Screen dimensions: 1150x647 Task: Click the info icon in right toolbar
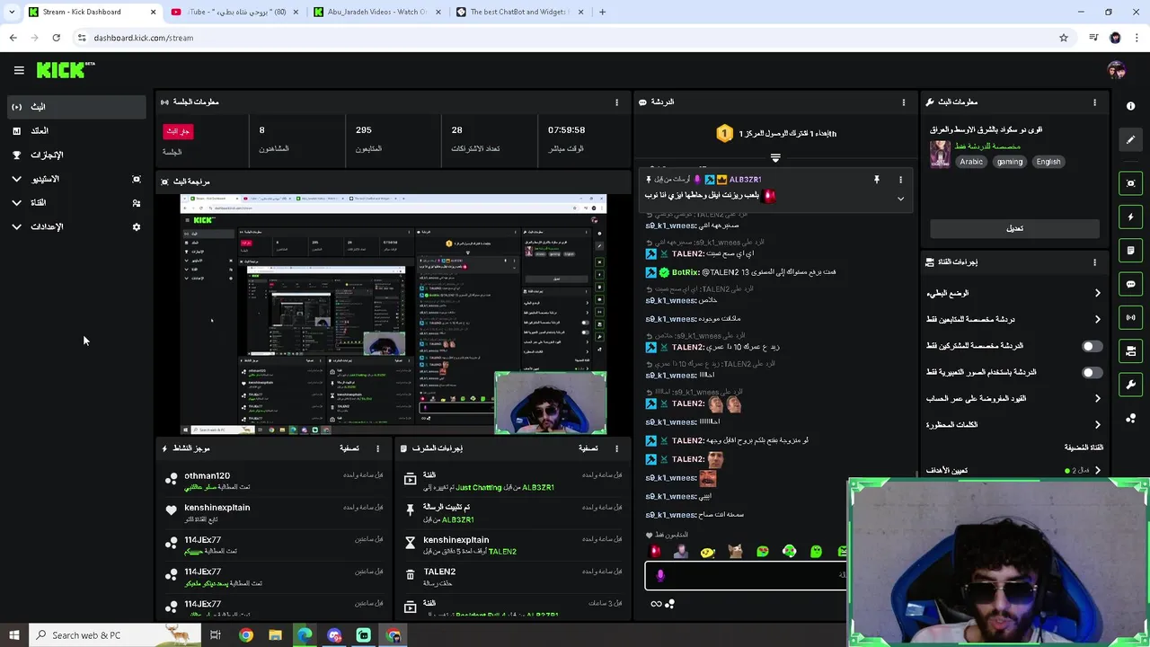point(1130,106)
